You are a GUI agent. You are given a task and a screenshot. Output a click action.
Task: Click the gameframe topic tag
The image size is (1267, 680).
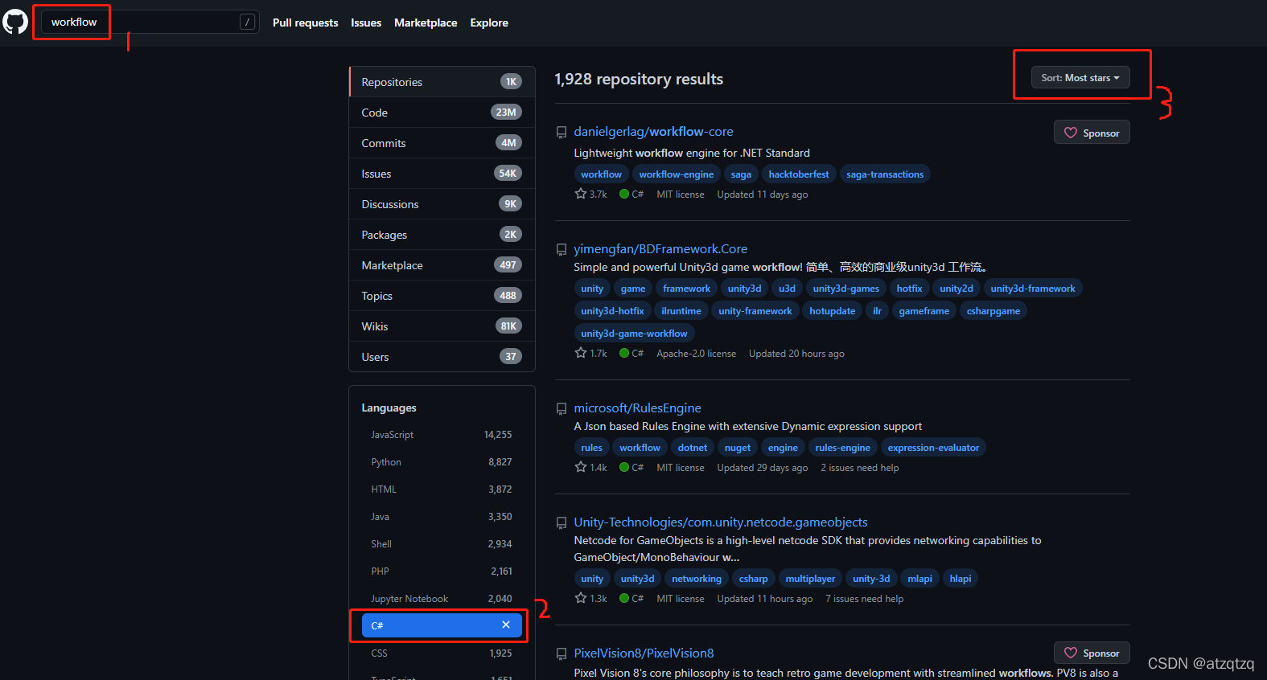click(x=924, y=311)
